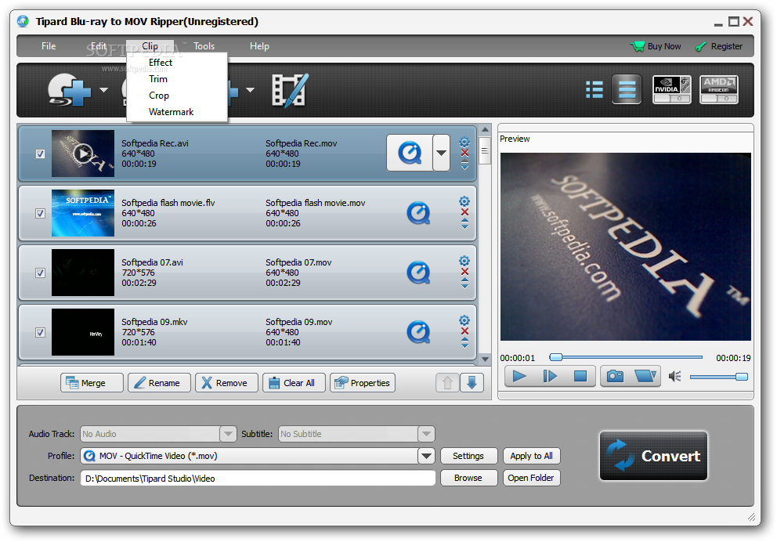Click QuickTime format icon for Softpedia 09.mov
Image resolution: width=777 pixels, height=542 pixels.
pyautogui.click(x=418, y=332)
